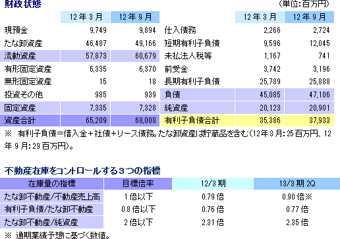Select the left table's 12年3月 column header
Image resolution: width=340 pixels, height=239 pixels.
[x=85, y=17]
